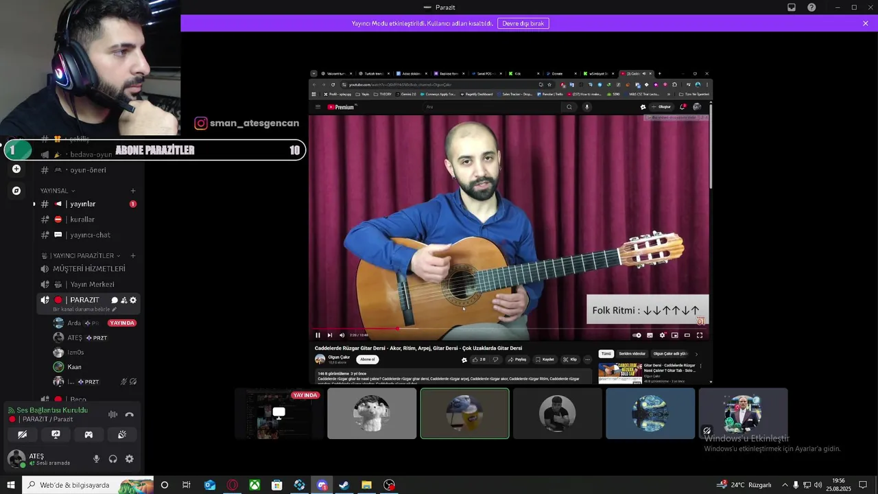Skip to next video in YouTube player
This screenshot has width=878, height=494.
click(329, 335)
